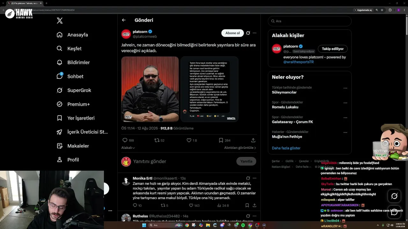Image resolution: width=408 pixels, height=229 pixels.
Task: Open the Keşfet explore page
Action: [x=69, y=49]
